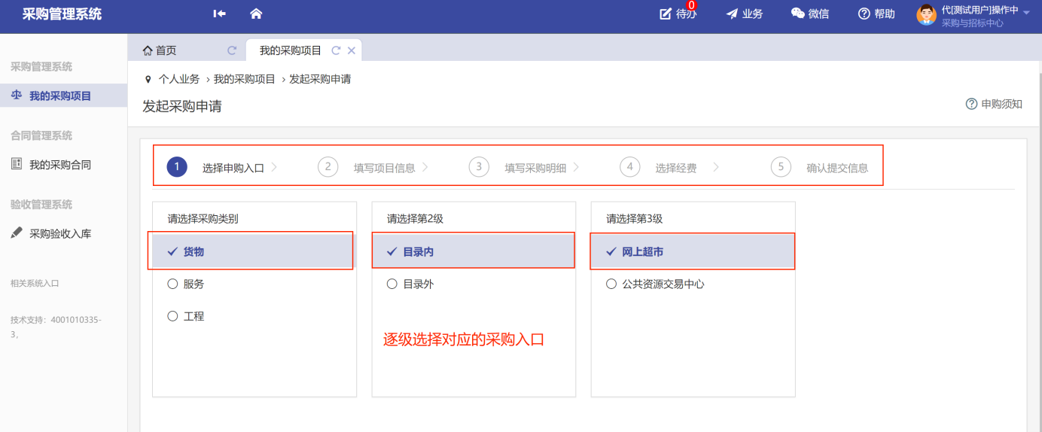The width and height of the screenshot is (1042, 432).
Task: Close the 我的采购项目 tab
Action: coord(351,50)
